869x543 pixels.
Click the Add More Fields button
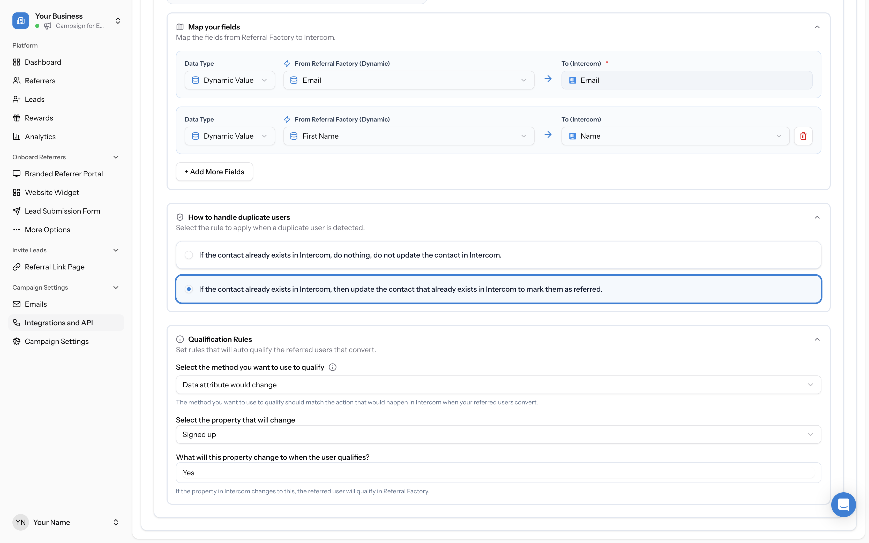(214, 172)
